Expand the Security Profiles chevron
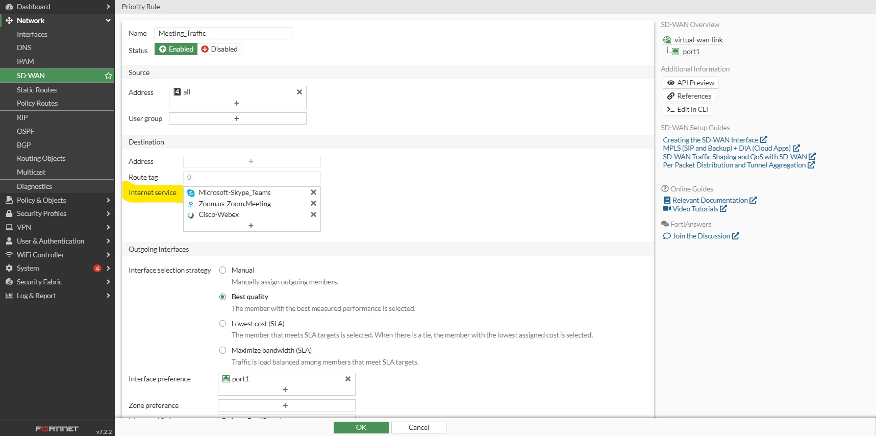876x436 pixels. [108, 213]
